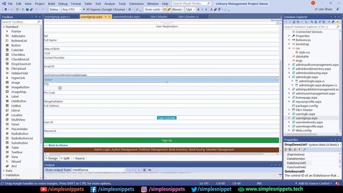Select userlogin.aspx in Solution Explorer
The height and width of the screenshot is (193, 343).
(305, 114)
